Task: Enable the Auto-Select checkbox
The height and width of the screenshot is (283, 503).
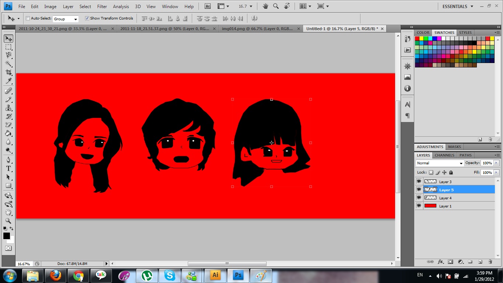Action: [28, 18]
